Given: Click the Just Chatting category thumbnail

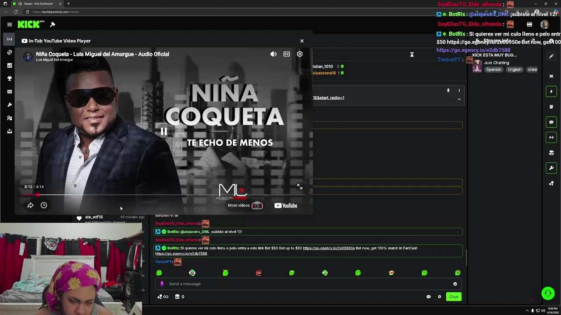Looking at the screenshot, I should (477, 66).
